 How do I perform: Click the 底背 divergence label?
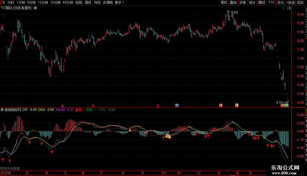point(80,110)
